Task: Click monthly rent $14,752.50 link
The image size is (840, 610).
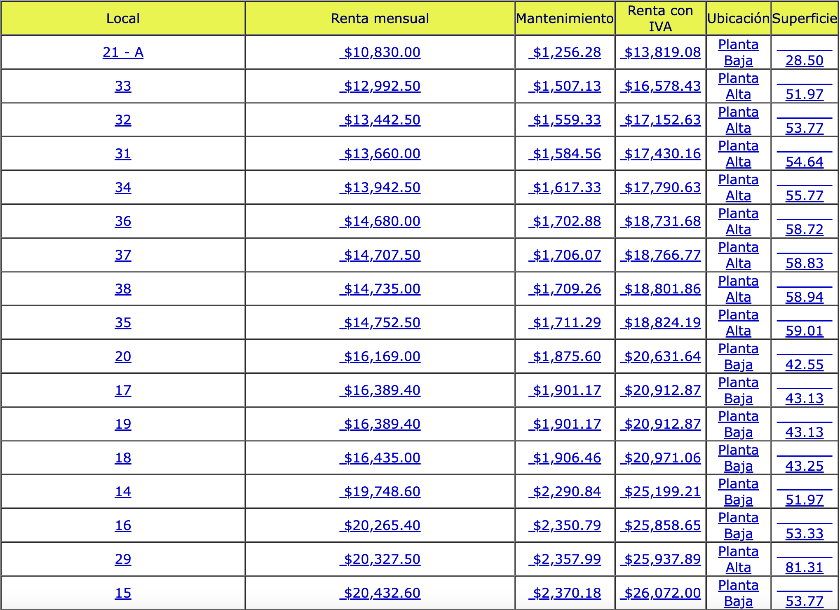Action: [380, 323]
